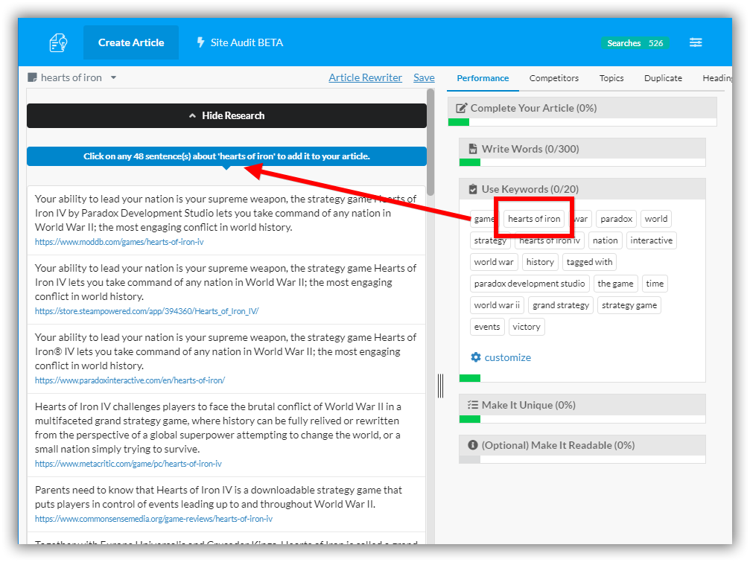750x562 pixels.
Task: Select the 'history' keyword tag
Action: tap(540, 262)
